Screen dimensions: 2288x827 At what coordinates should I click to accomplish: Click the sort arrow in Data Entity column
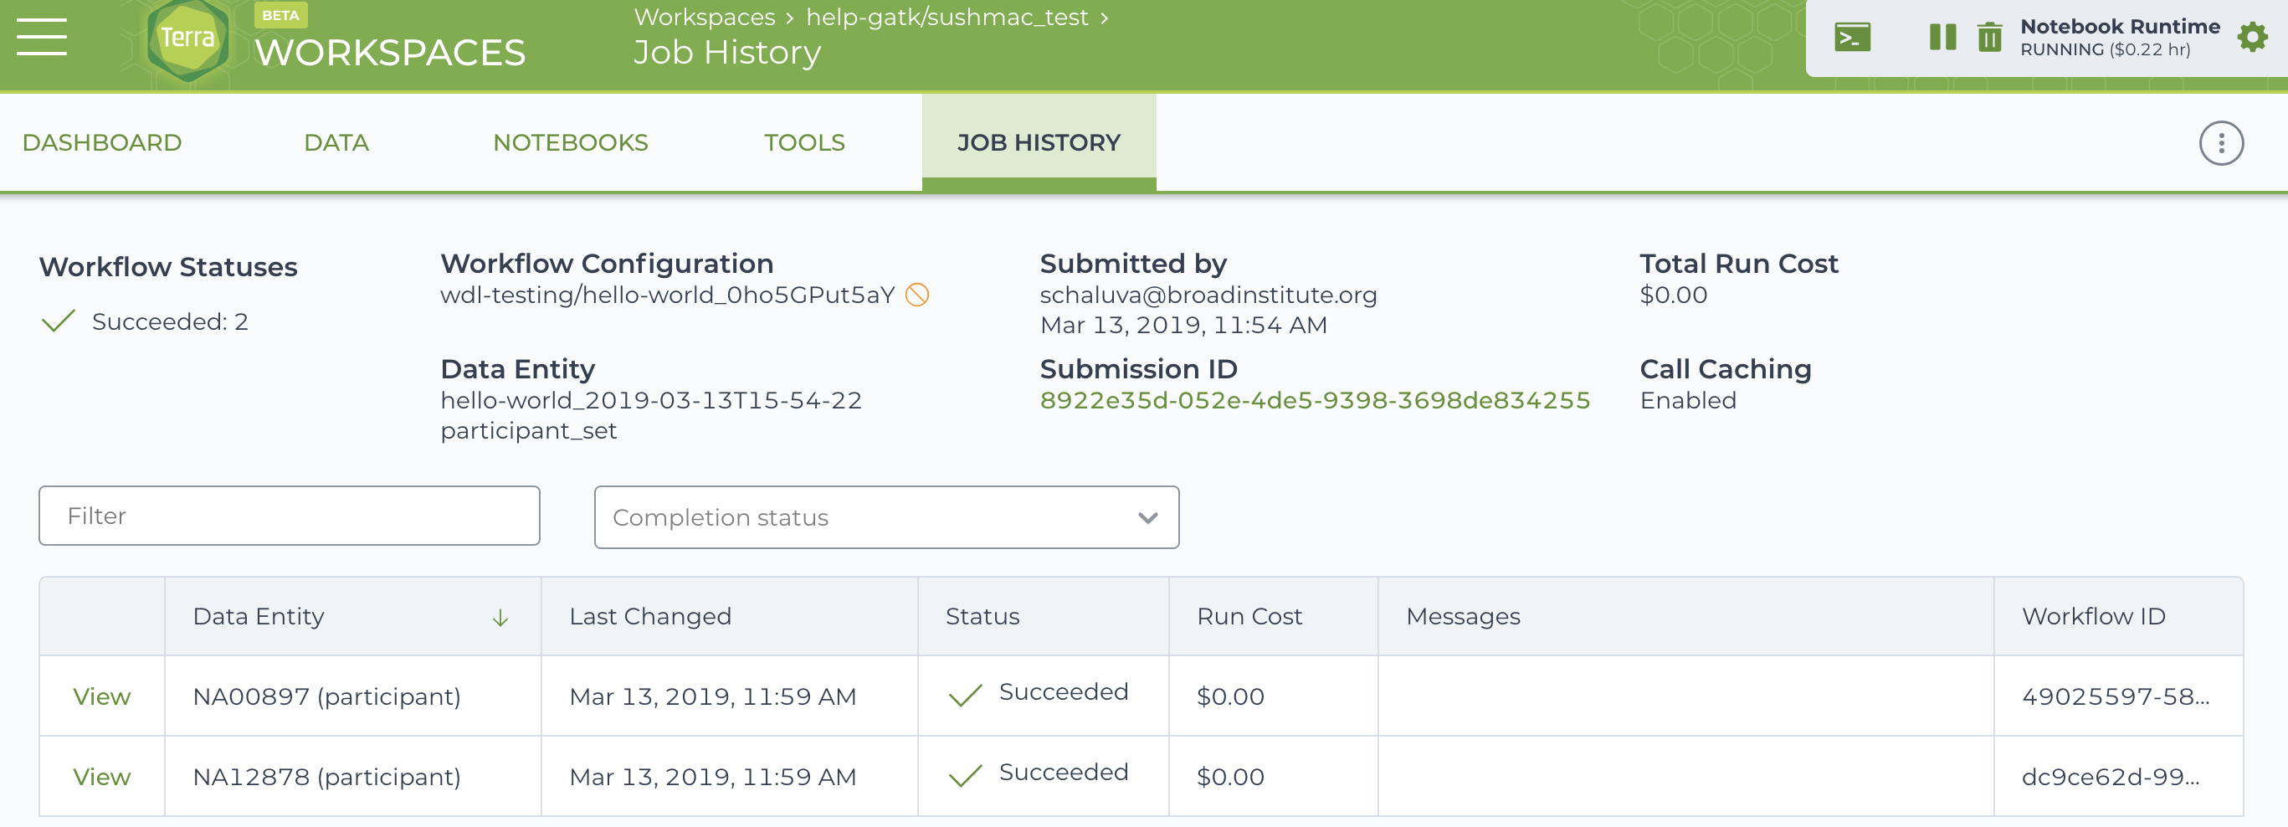coord(500,618)
